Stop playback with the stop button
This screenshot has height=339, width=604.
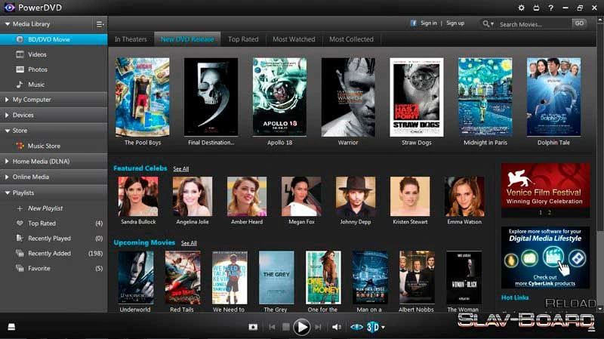(x=286, y=327)
